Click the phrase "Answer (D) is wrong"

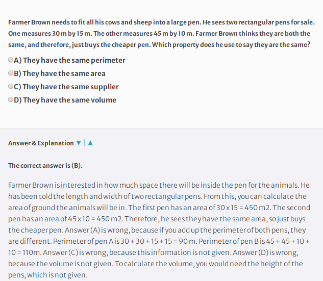(265, 252)
